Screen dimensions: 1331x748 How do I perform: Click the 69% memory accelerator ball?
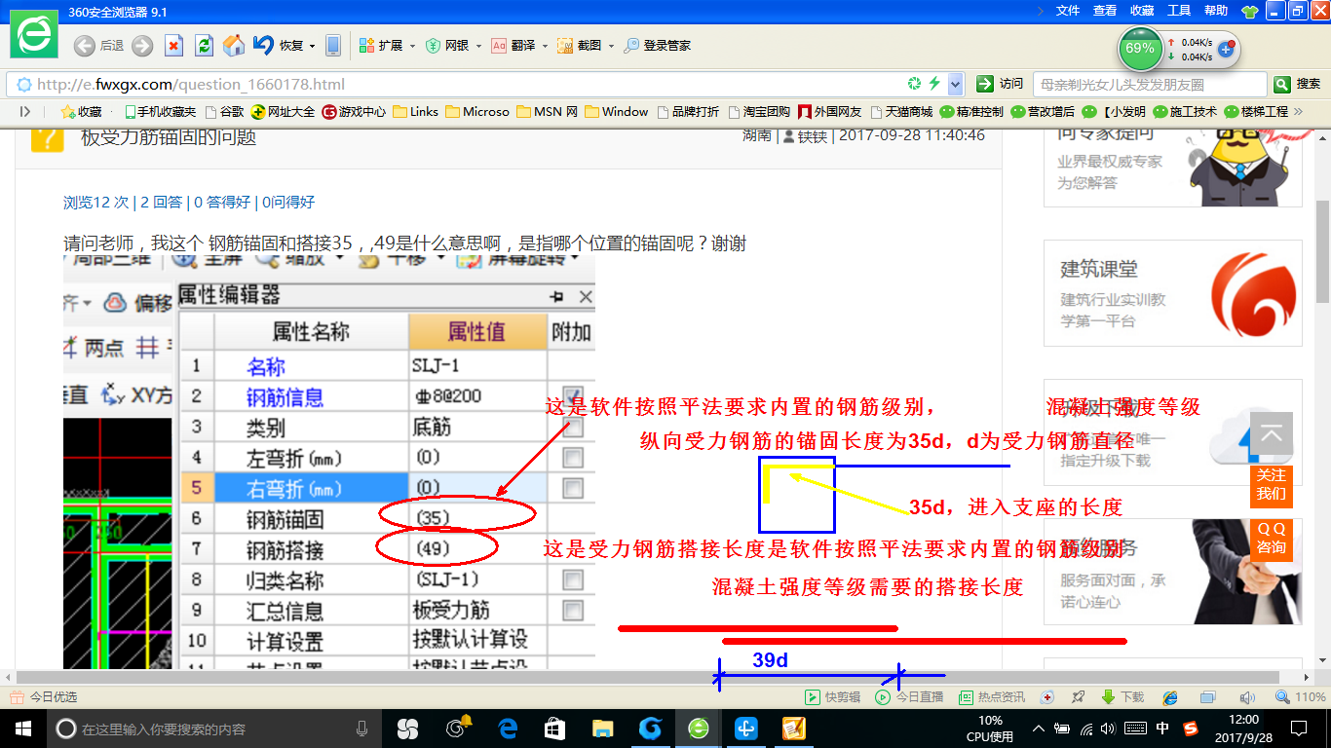(1140, 48)
